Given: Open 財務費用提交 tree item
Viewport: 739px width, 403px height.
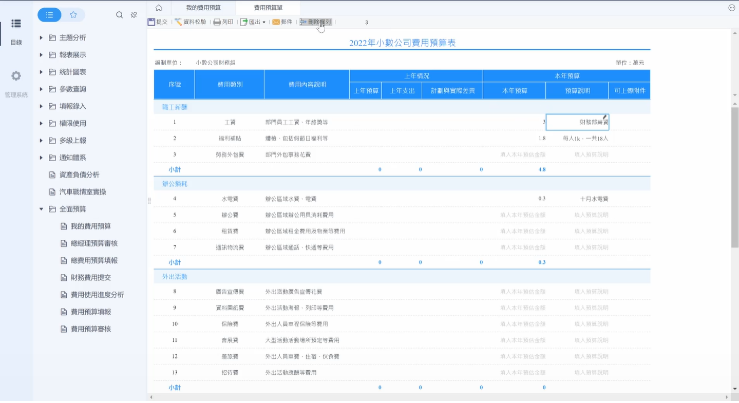Looking at the screenshot, I should (x=85, y=278).
